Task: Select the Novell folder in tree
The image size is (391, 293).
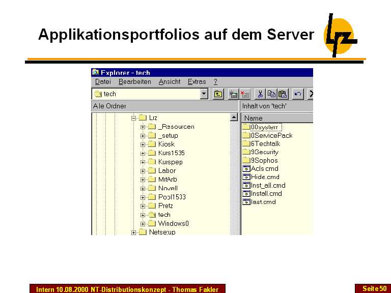Action: [x=167, y=188]
